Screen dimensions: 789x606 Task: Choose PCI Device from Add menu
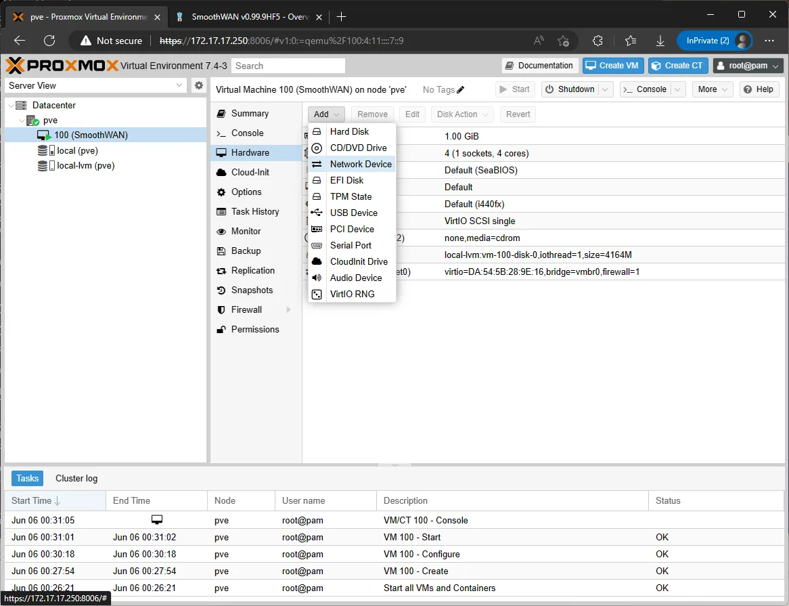(352, 229)
